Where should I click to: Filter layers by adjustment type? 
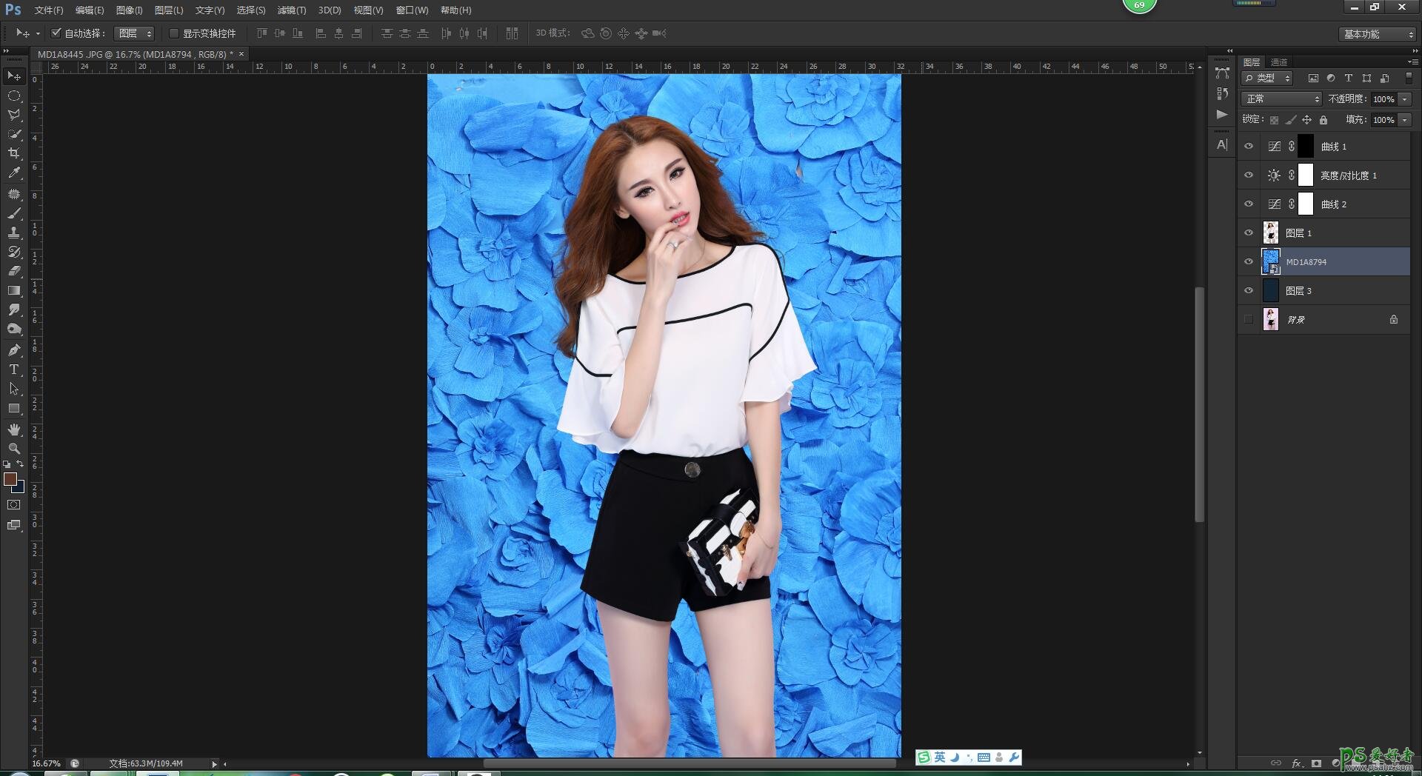click(1331, 78)
